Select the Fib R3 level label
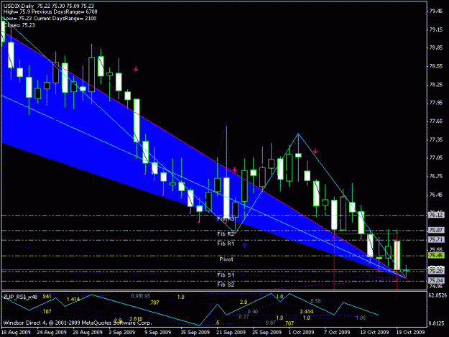 click(226, 219)
